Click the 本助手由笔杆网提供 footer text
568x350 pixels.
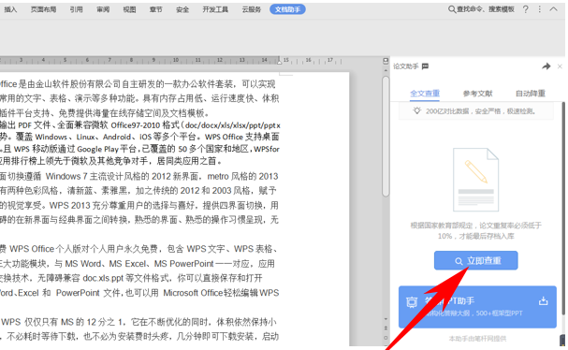[477, 339]
